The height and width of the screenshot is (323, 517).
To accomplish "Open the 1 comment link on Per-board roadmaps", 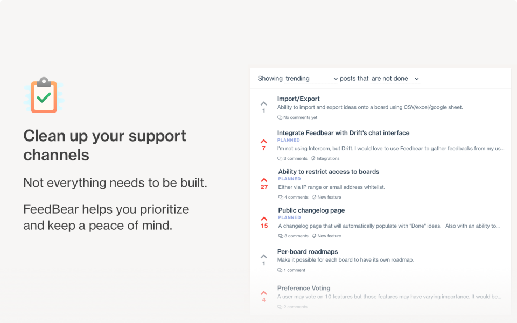I will pyautogui.click(x=291, y=270).
